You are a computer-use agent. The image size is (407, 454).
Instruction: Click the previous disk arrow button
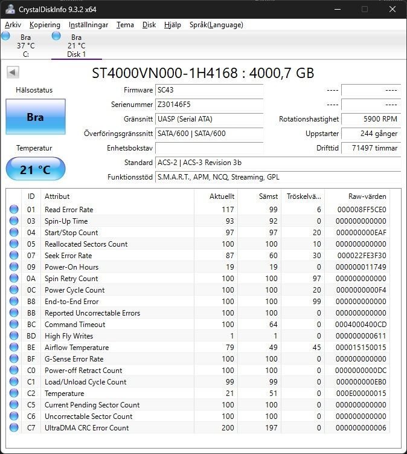click(x=12, y=73)
